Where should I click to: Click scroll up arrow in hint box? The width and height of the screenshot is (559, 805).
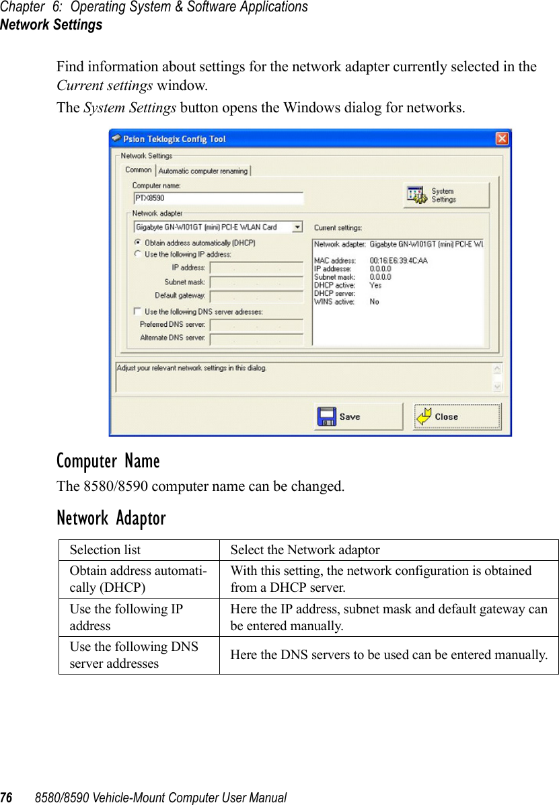pos(497,369)
